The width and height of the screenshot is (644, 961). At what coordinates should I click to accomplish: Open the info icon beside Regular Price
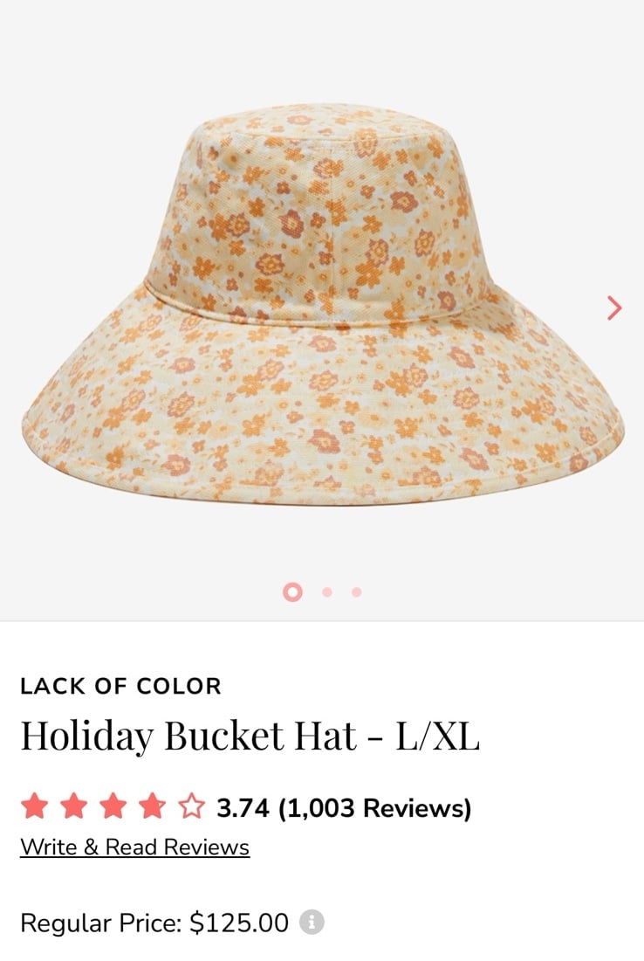pos(312,922)
